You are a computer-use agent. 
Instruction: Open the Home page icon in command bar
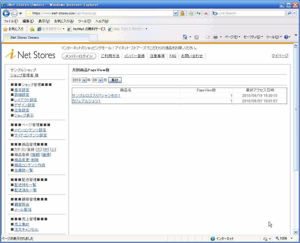click(185, 37)
